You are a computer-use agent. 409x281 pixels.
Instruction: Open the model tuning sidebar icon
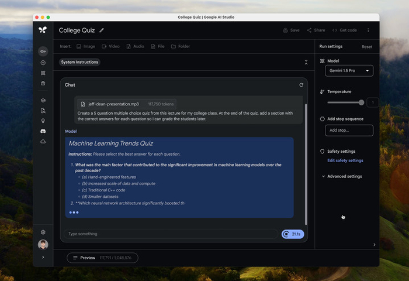pos(43,73)
